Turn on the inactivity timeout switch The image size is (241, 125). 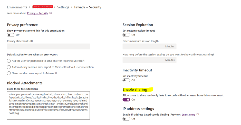pyautogui.click(x=126, y=80)
